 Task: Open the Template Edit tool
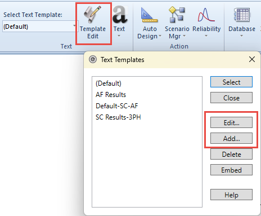tap(93, 23)
